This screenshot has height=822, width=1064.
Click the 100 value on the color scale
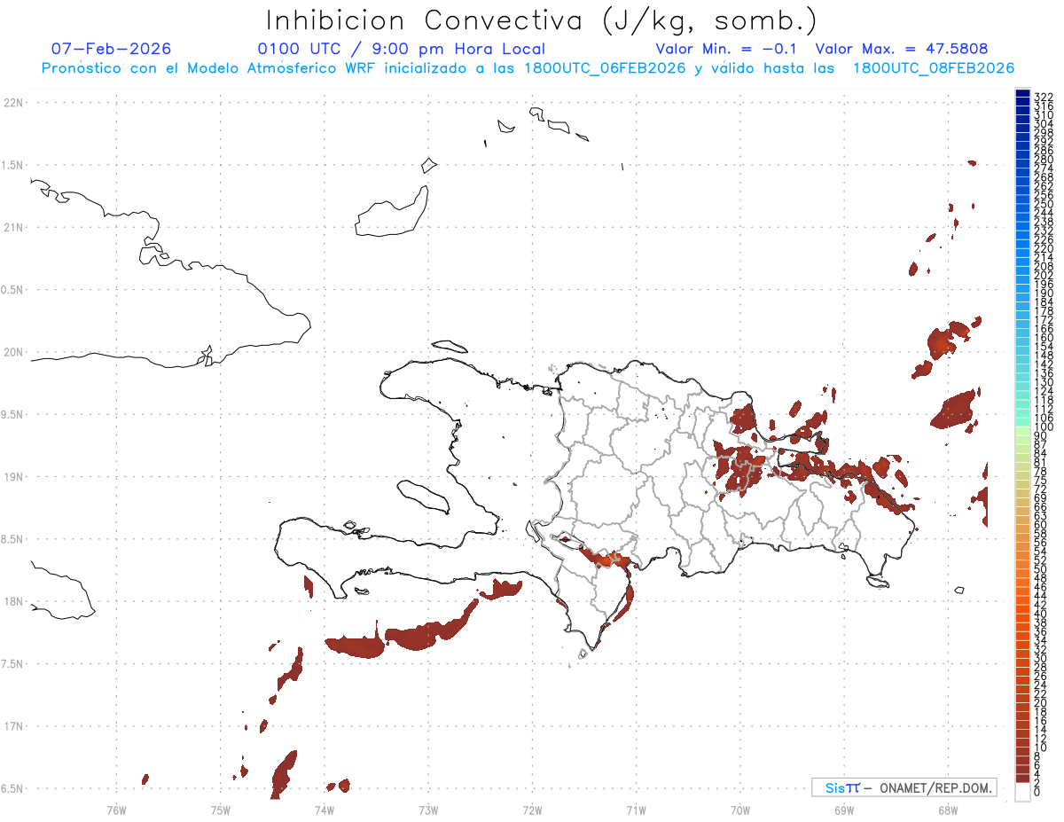[1044, 427]
